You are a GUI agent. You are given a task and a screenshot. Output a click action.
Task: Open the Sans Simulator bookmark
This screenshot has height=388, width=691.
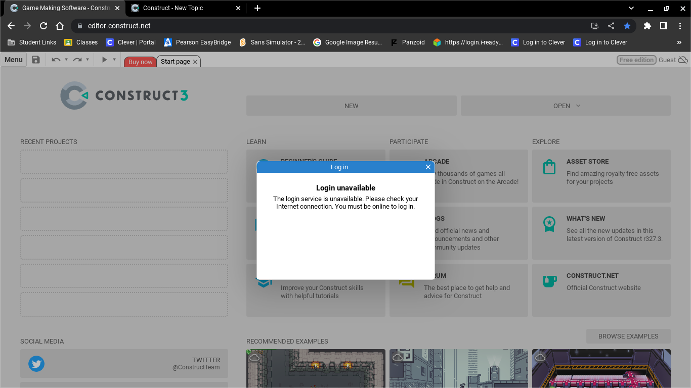[x=272, y=42]
